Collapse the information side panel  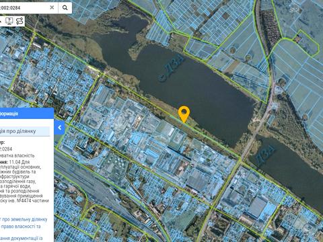tap(59, 128)
